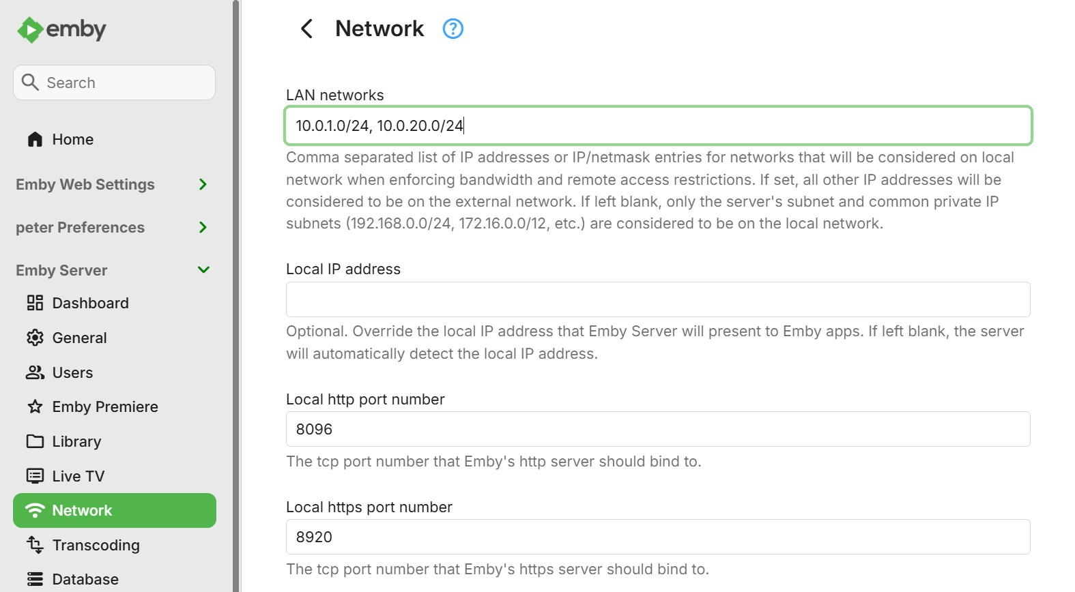Image resolution: width=1075 pixels, height=592 pixels.
Task: Click the Emby logo icon
Action: pyautogui.click(x=30, y=29)
